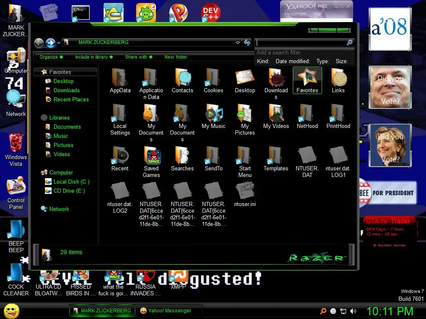Open the My Music folder
Image resolution: width=426 pixels, height=319 pixels.
click(x=213, y=117)
